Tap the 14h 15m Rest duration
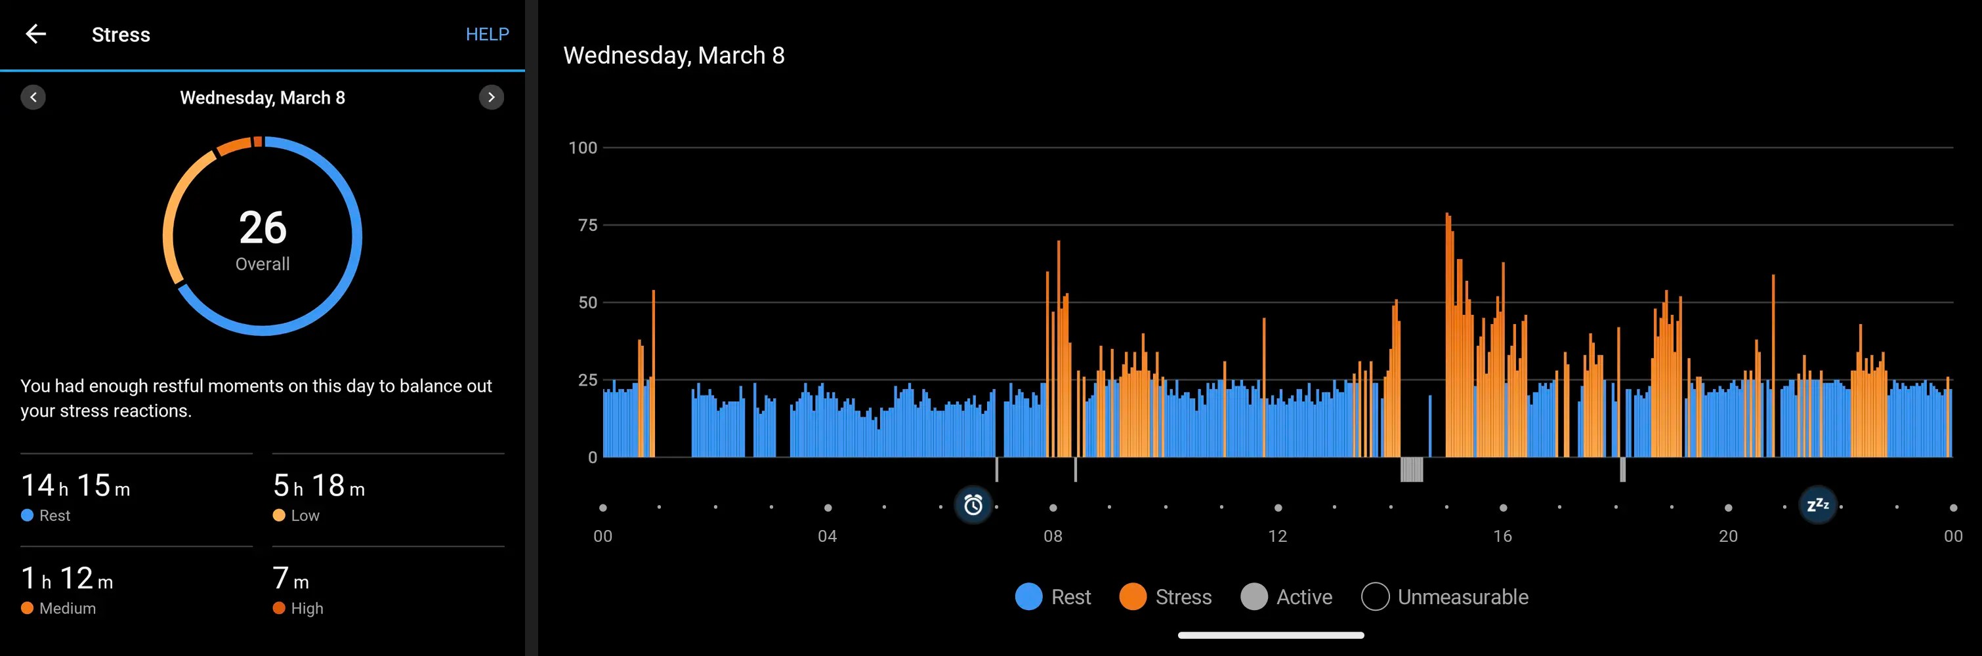This screenshot has width=1982, height=656. (75, 486)
